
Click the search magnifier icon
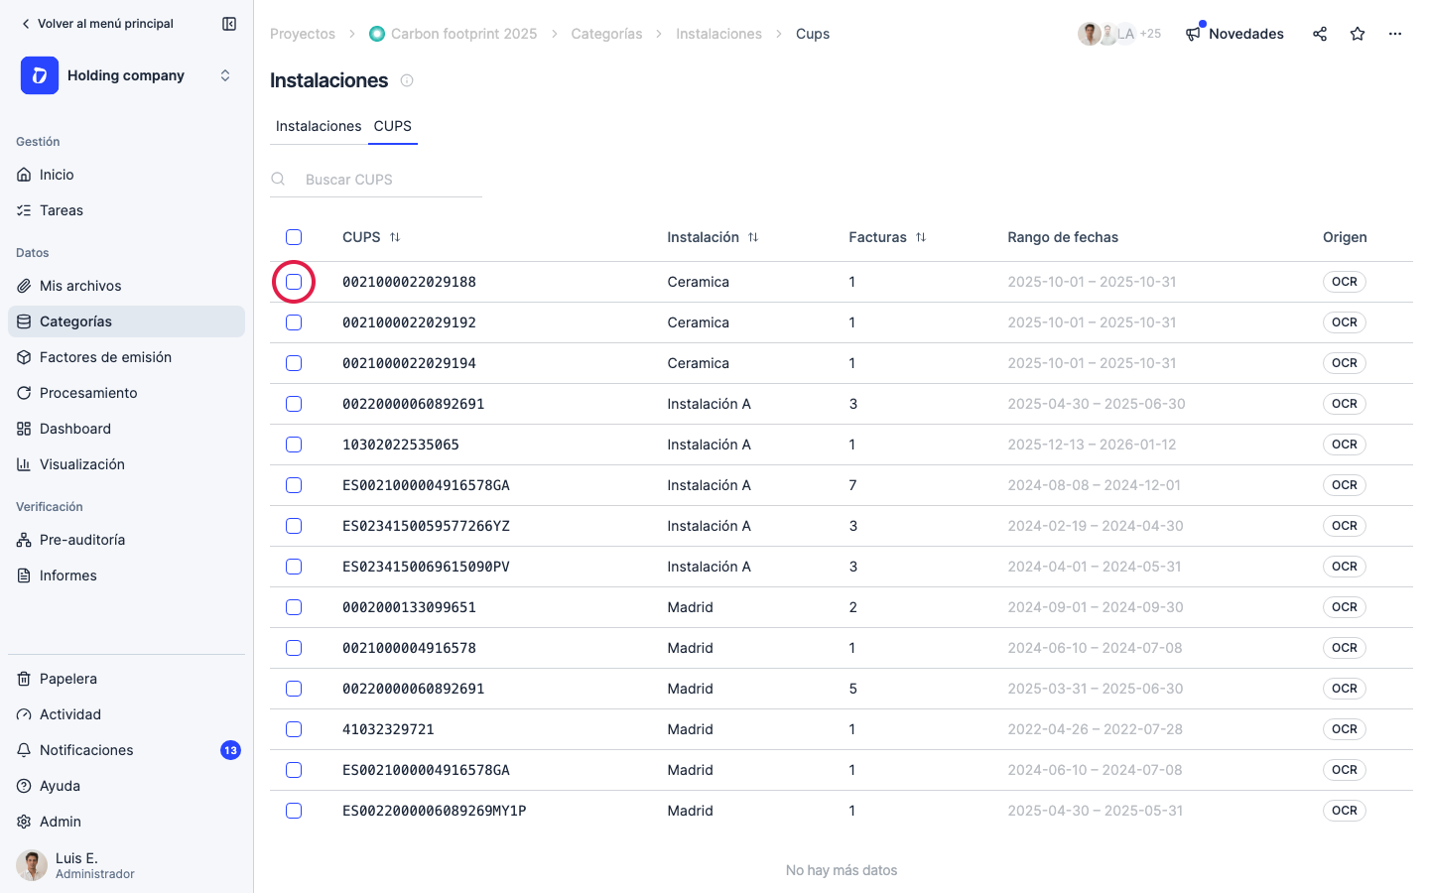point(278,180)
